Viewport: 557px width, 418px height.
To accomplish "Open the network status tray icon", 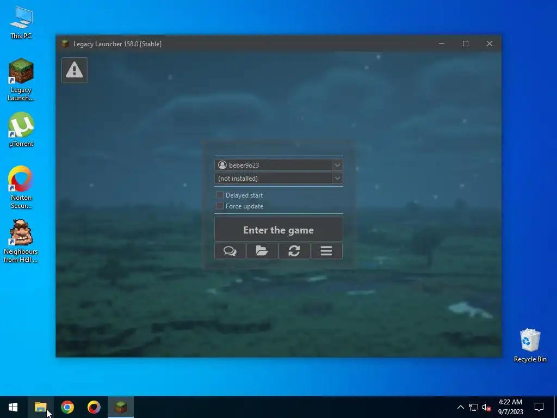I will click(474, 407).
